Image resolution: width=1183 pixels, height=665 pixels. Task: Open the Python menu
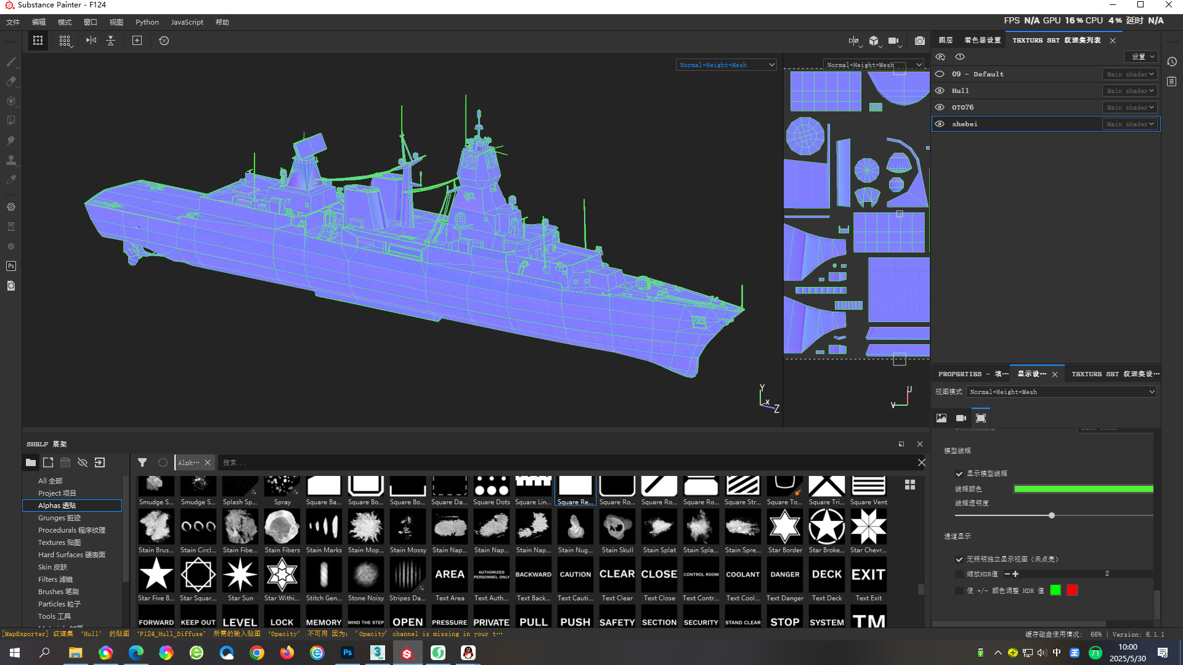(147, 22)
